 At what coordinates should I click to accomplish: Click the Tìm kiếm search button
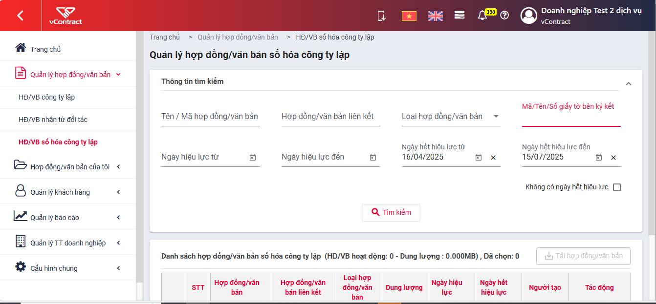[x=391, y=212]
